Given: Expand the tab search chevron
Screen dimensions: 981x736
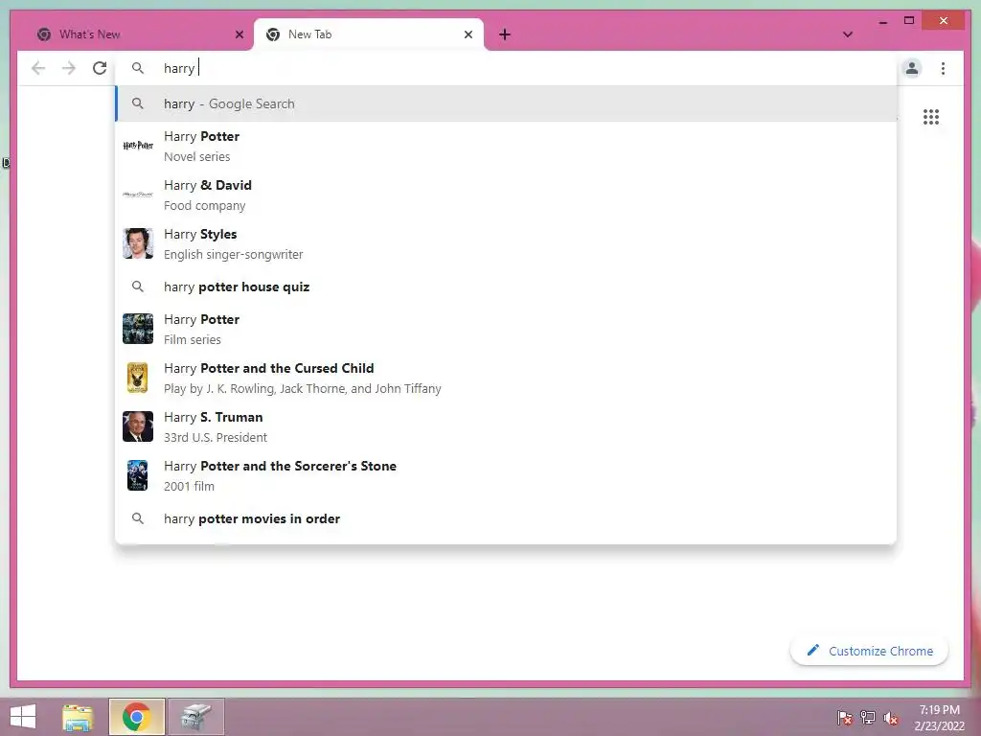Looking at the screenshot, I should tap(848, 34).
